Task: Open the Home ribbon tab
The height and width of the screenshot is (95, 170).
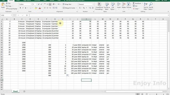Action: pyautogui.click(x=11, y=1)
